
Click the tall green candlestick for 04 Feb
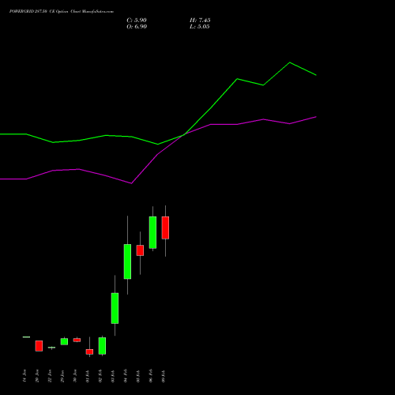click(127, 261)
